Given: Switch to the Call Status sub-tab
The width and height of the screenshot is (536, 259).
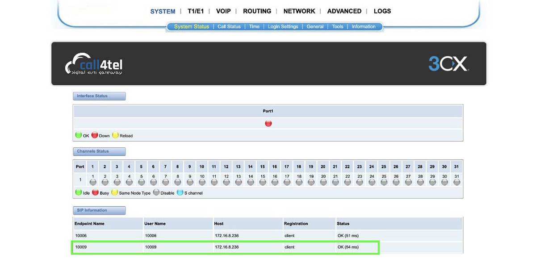Looking at the screenshot, I should 229,27.
